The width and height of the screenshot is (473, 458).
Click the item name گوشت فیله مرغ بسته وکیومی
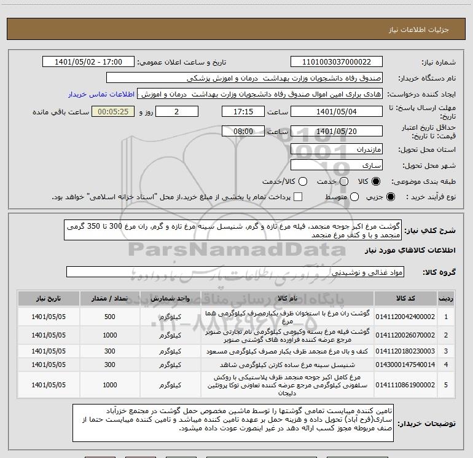pyautogui.click(x=287, y=336)
